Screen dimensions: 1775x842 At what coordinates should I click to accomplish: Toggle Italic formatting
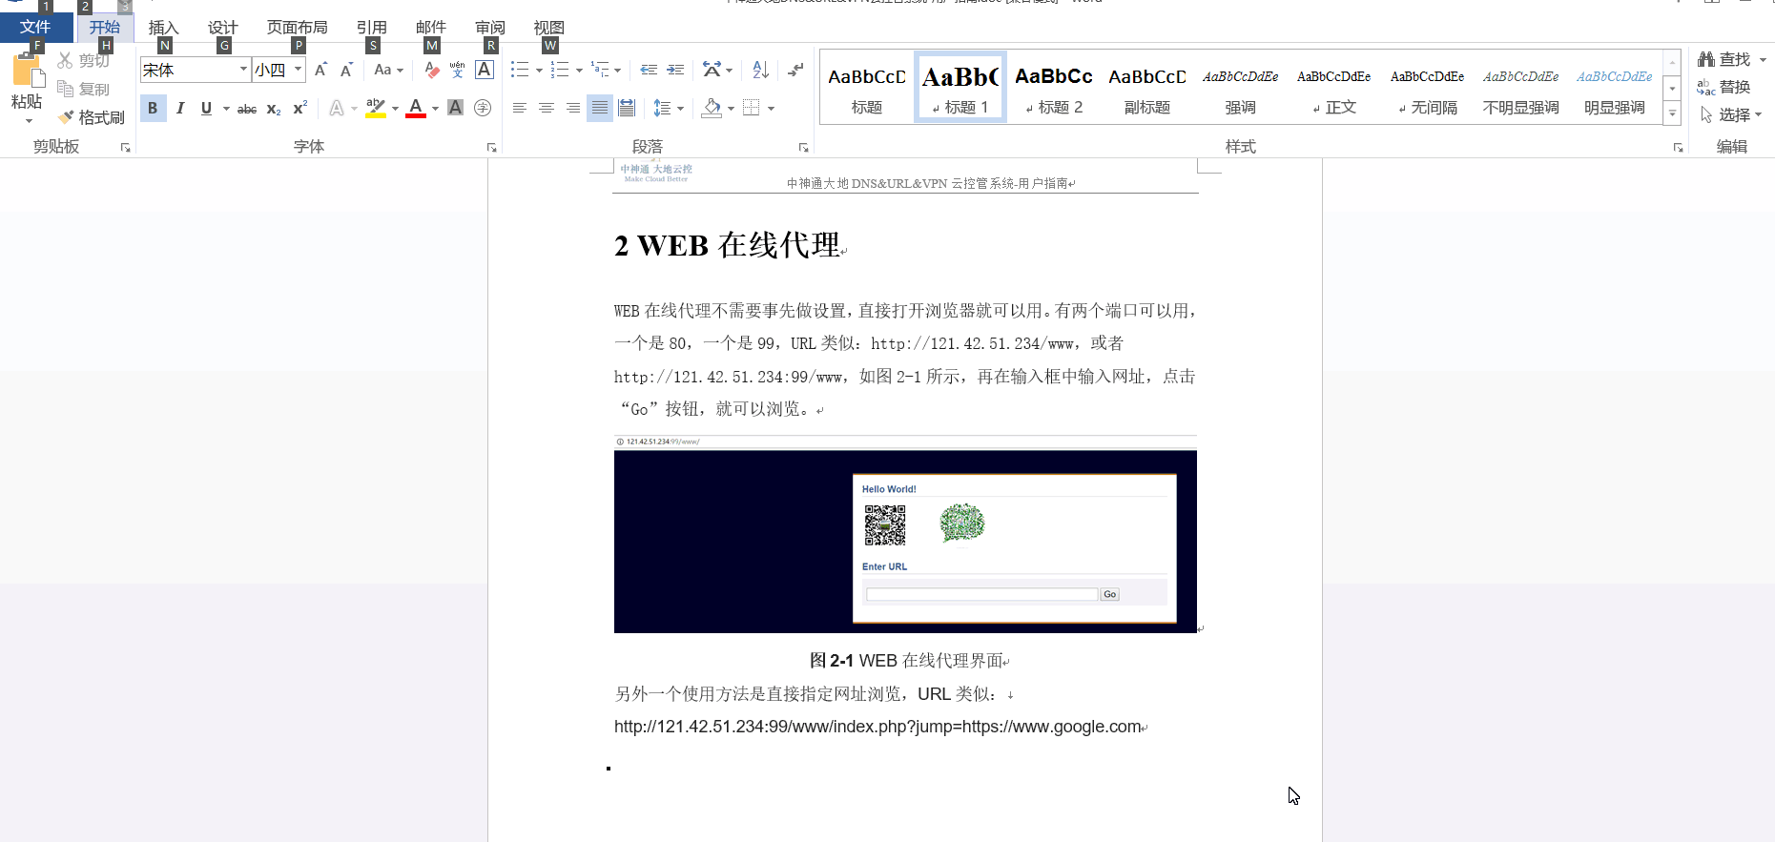(179, 108)
